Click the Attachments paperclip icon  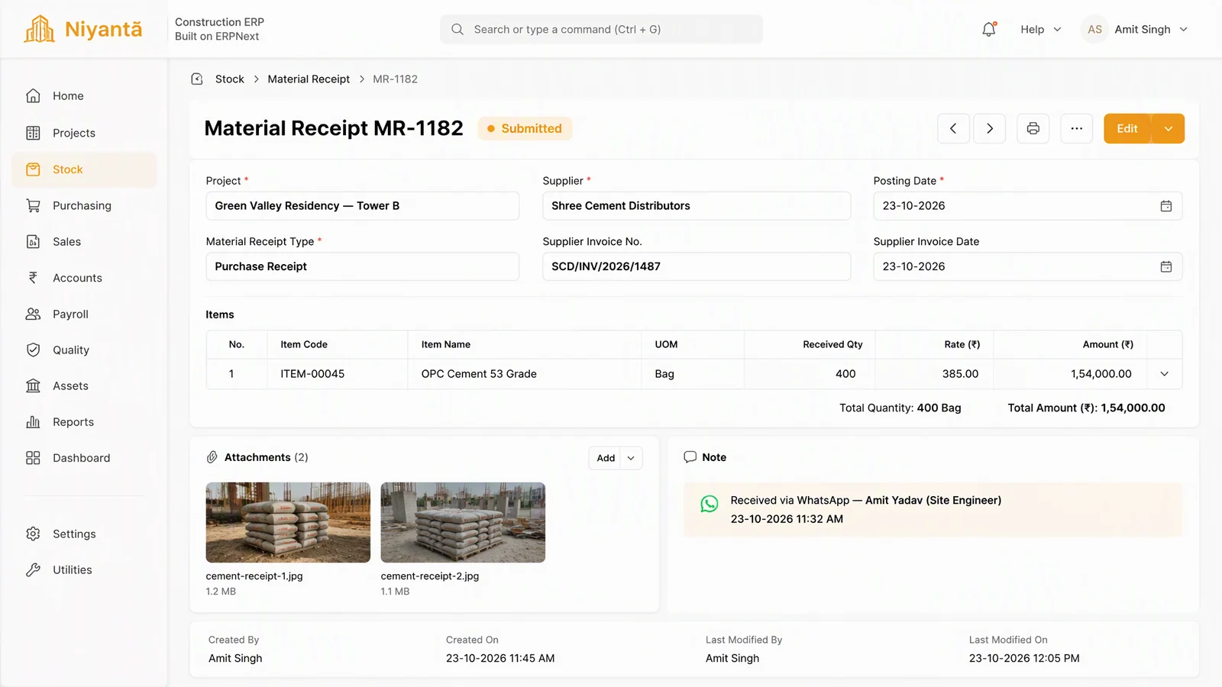(212, 457)
